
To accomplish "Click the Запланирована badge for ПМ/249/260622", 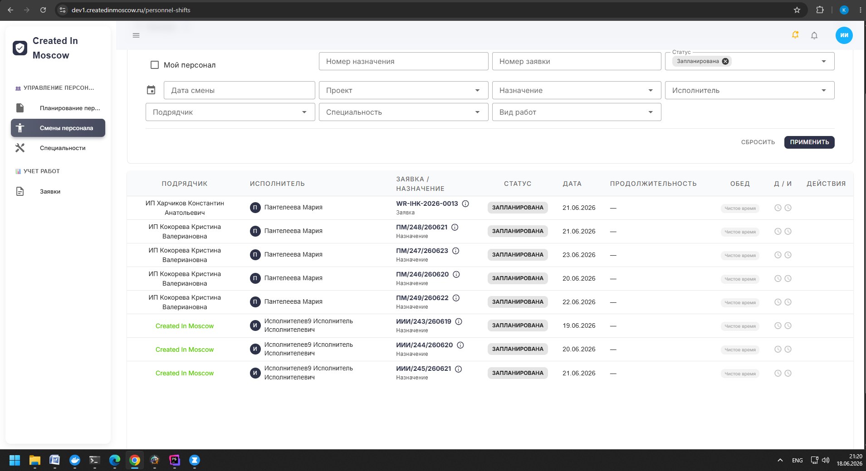I will (x=518, y=302).
